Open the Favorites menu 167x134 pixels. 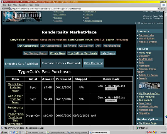23,5
